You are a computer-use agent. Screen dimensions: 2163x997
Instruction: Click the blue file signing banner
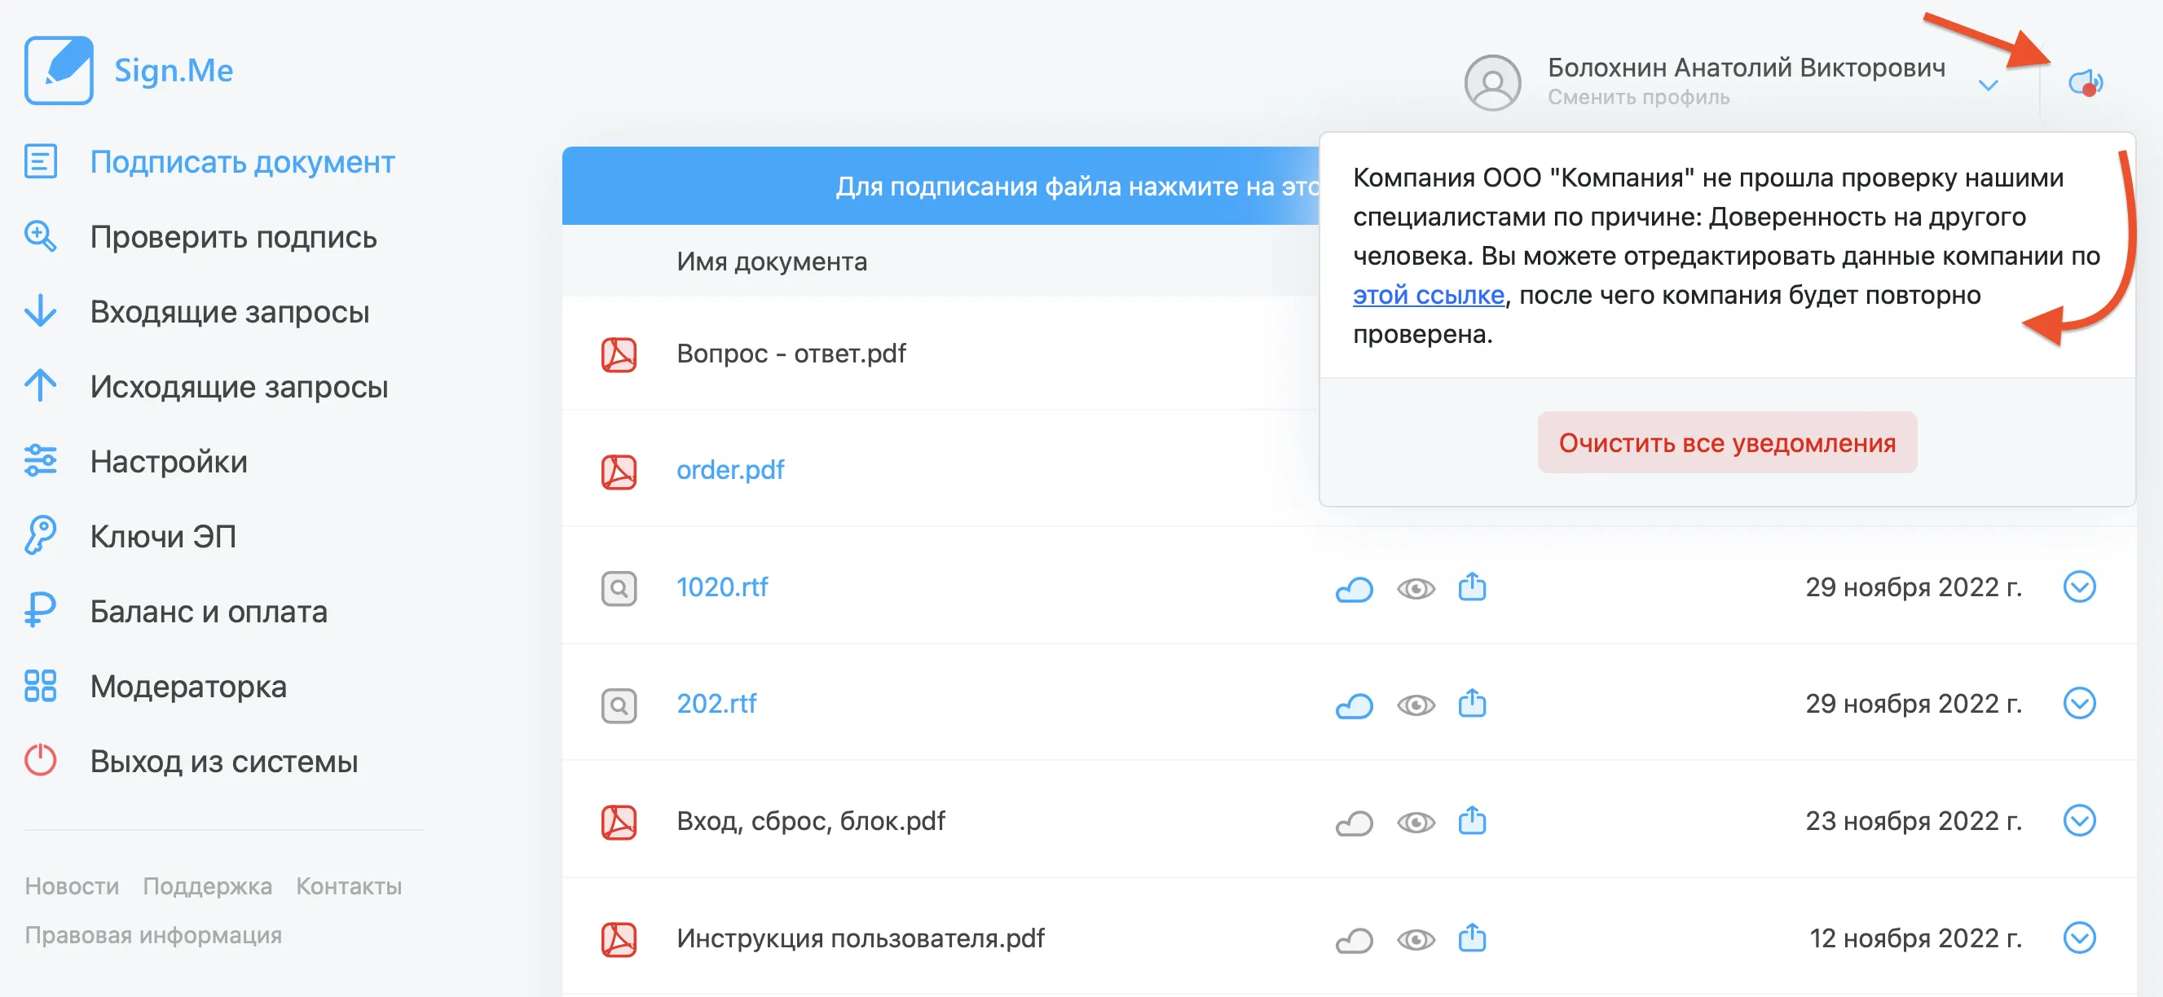tap(941, 186)
